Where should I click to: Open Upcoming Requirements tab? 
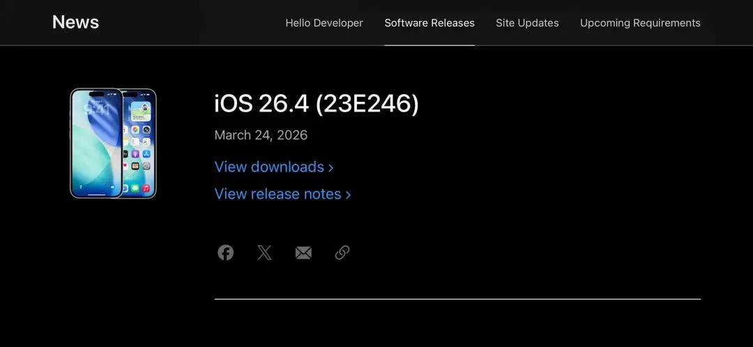[640, 23]
